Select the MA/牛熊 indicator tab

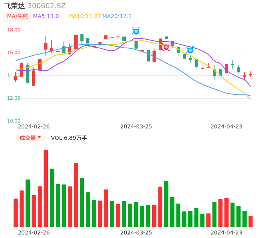(x=18, y=16)
